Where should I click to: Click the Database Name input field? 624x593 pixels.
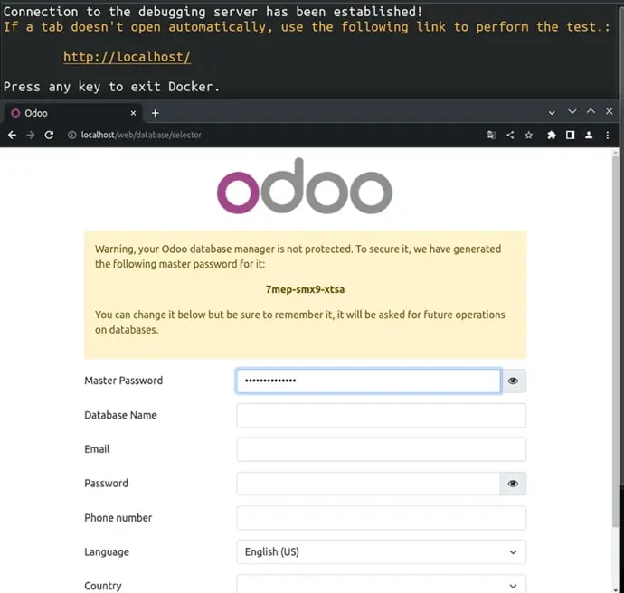381,416
